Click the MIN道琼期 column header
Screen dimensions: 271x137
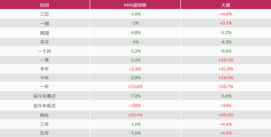tap(135, 5)
